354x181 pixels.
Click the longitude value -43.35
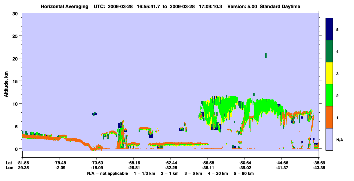[x=319, y=168]
